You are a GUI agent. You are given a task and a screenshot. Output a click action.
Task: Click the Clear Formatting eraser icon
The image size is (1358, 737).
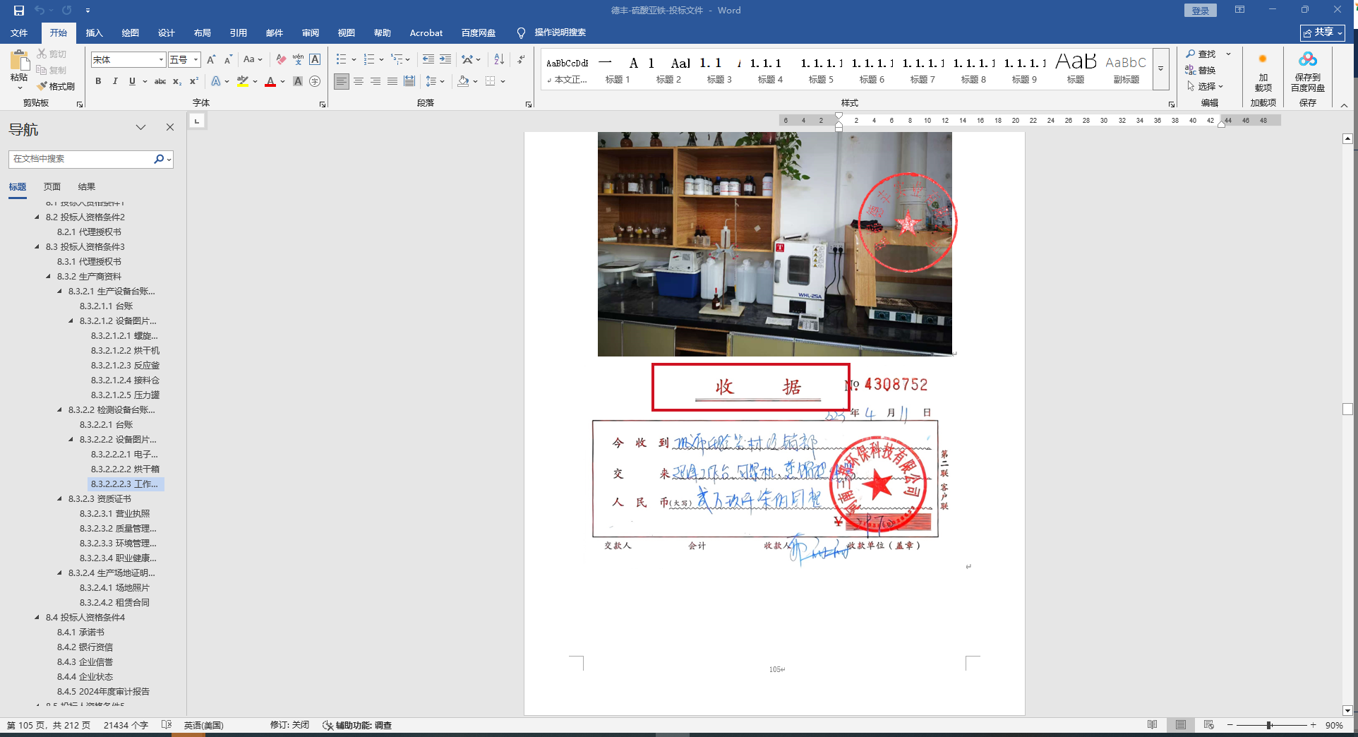coord(281,60)
